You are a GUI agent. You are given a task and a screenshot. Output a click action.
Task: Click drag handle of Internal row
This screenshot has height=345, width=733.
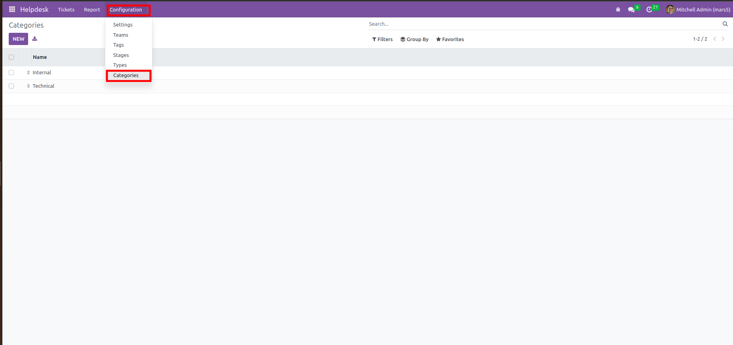pyautogui.click(x=29, y=73)
